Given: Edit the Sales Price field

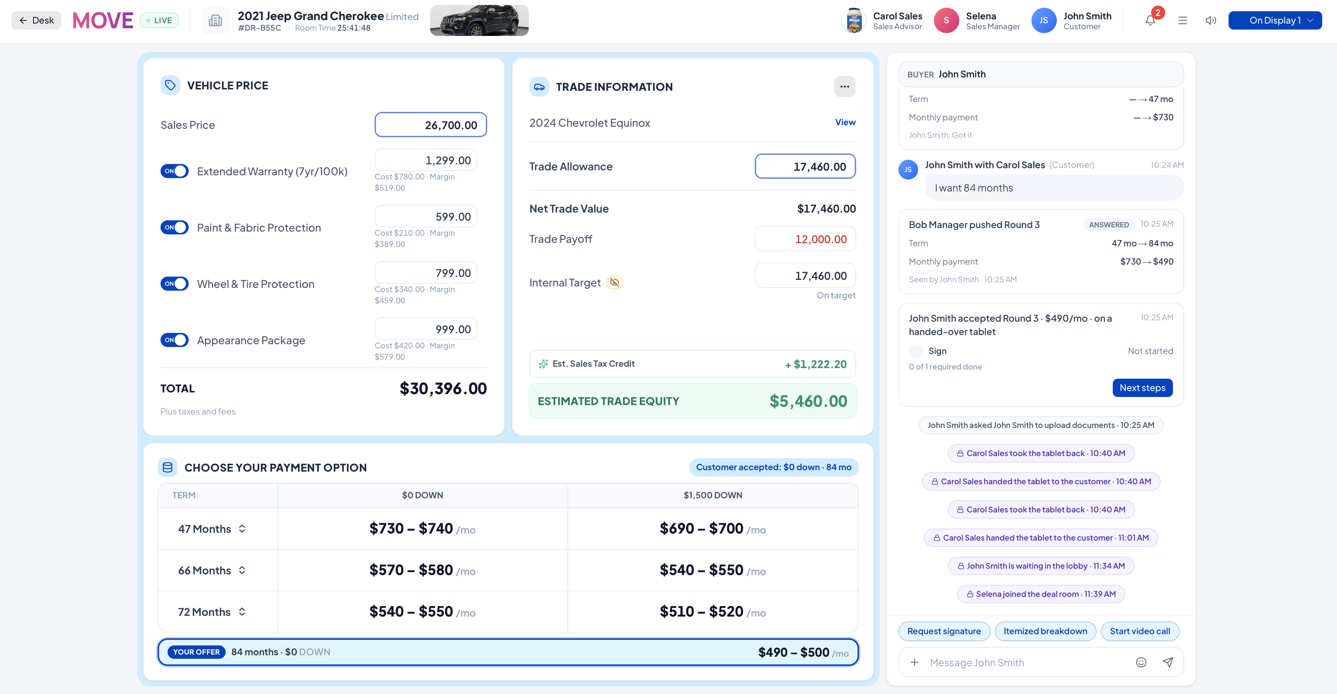Looking at the screenshot, I should tap(430, 125).
